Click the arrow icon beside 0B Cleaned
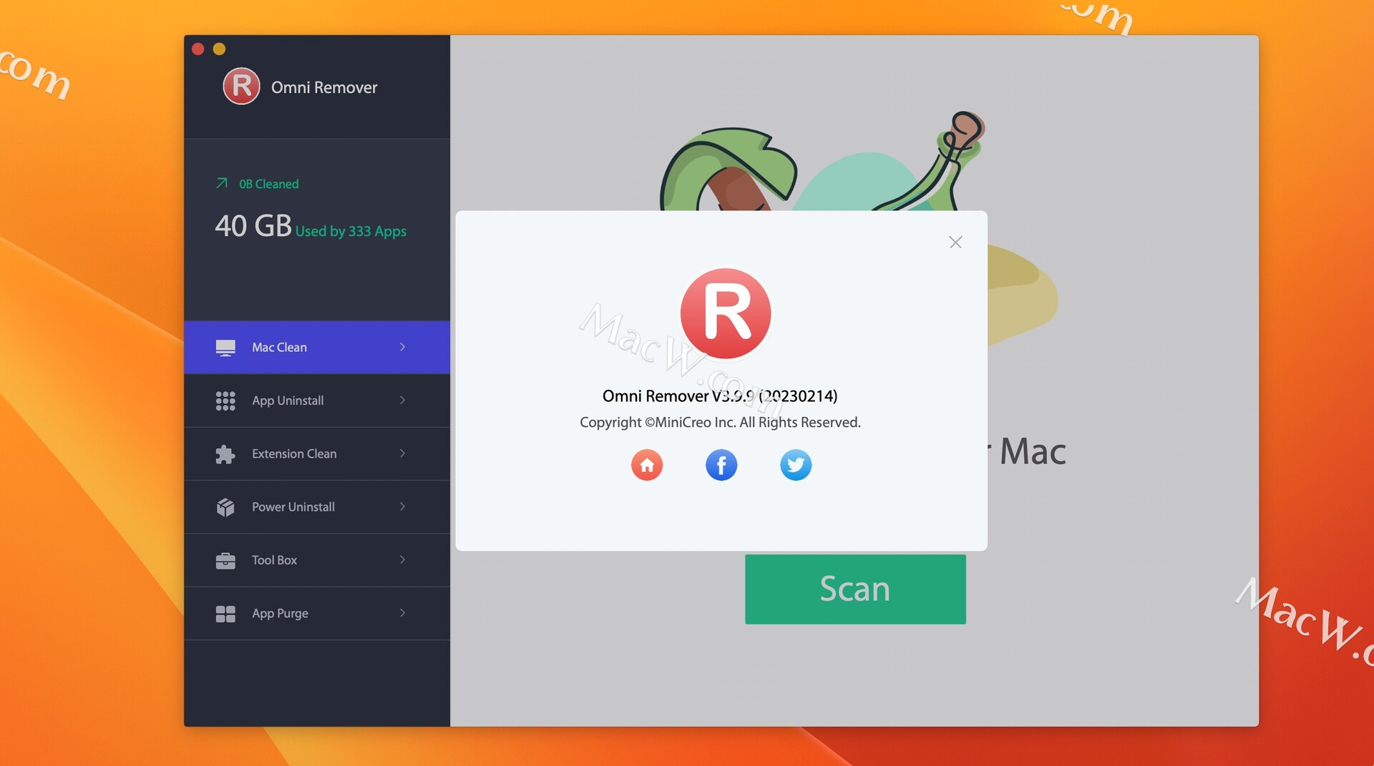The image size is (1374, 766). 222,183
